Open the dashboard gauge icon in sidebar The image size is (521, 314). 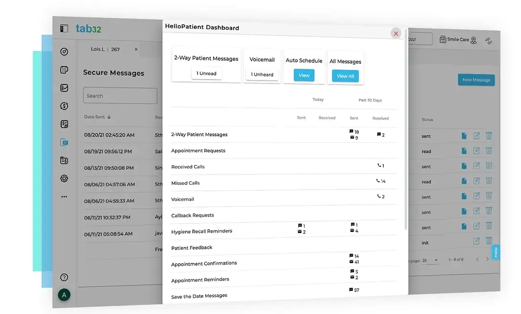click(64, 52)
